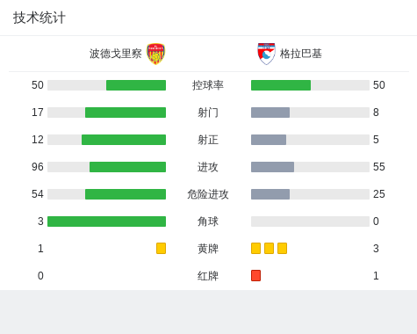Click 波德戈里察's green 控球率 bar

[136, 85]
